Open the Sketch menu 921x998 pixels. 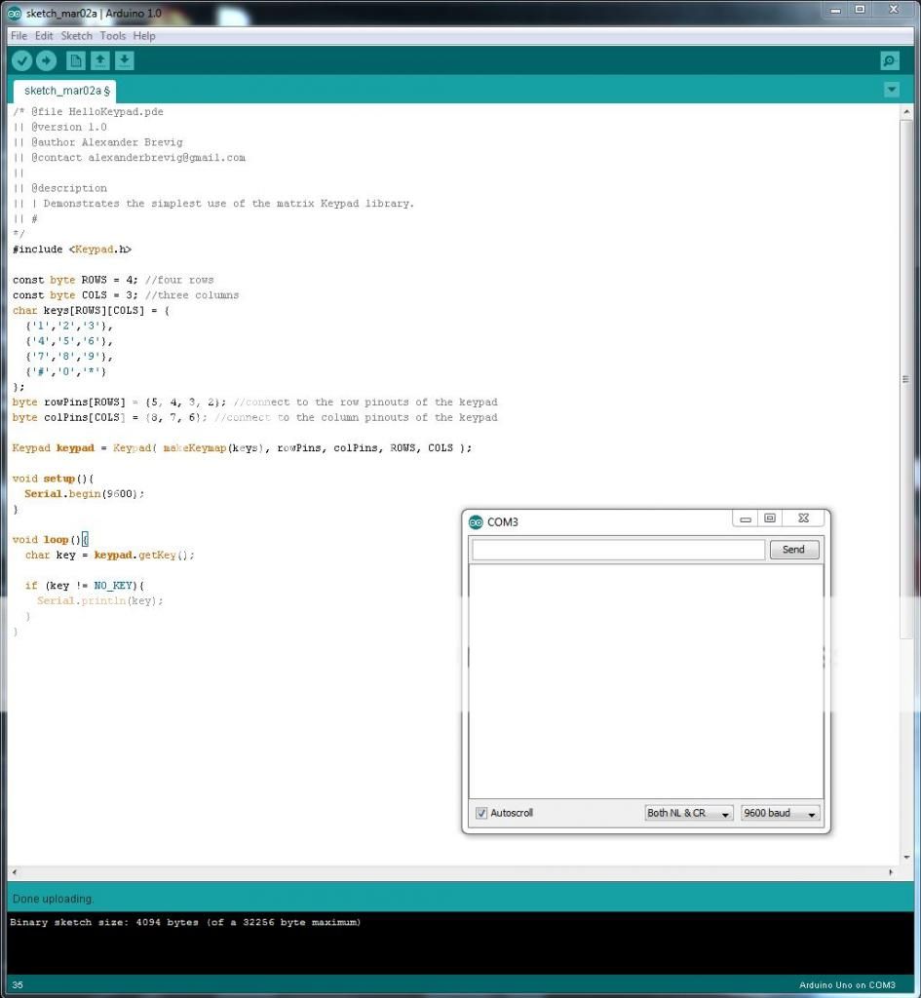tap(76, 36)
